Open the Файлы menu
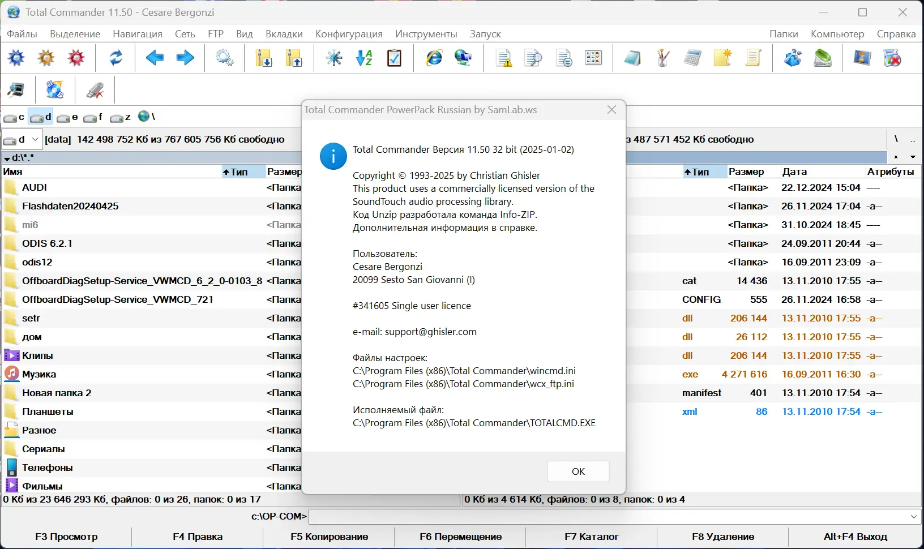 coord(22,34)
